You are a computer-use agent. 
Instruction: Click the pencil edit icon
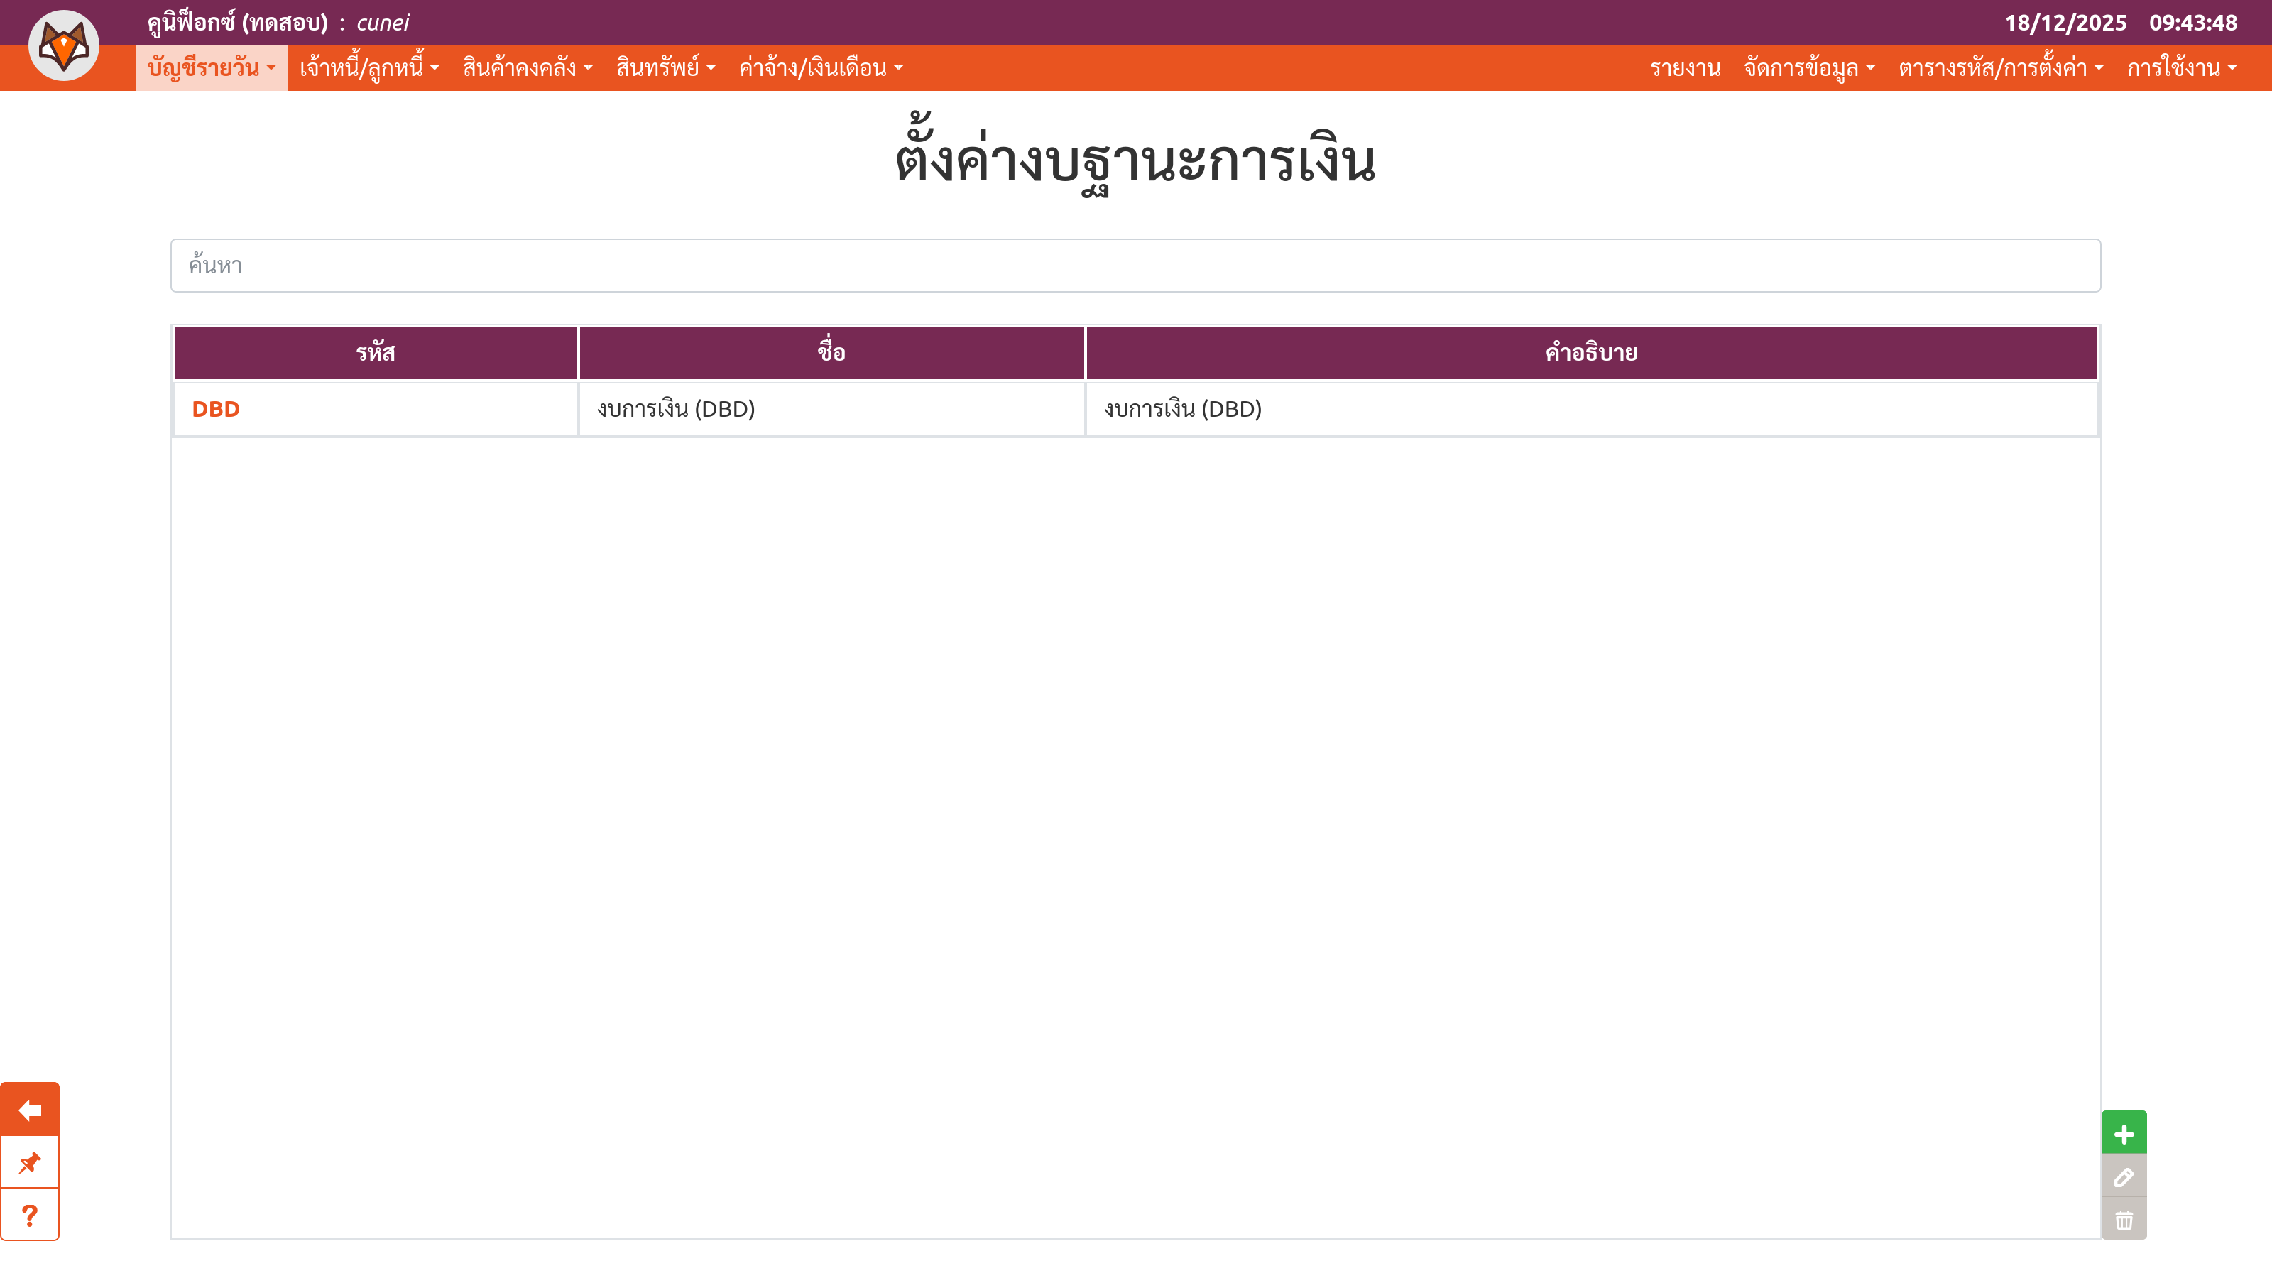[x=2124, y=1176]
